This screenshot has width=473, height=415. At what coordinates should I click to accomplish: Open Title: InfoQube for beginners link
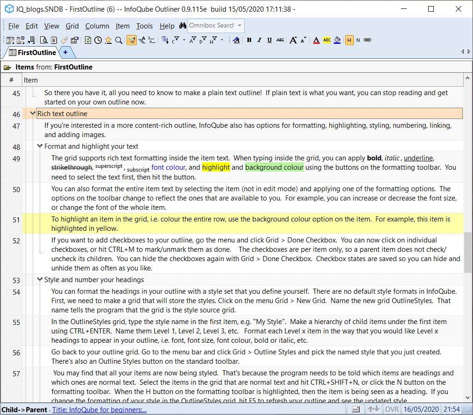(99, 409)
